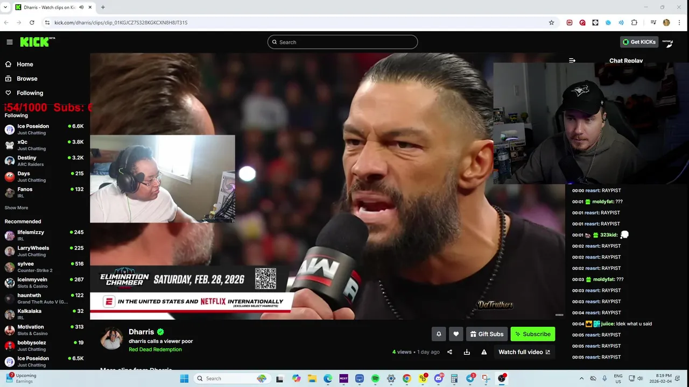Open Kalkalaka recommended channel
This screenshot has height=387, width=689.
point(44,314)
